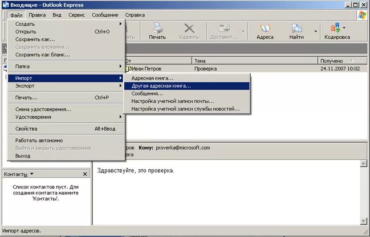Choose Адресная книга... in Import submenu
Image resolution: width=370 pixels, height=237 pixels.
click(187, 78)
